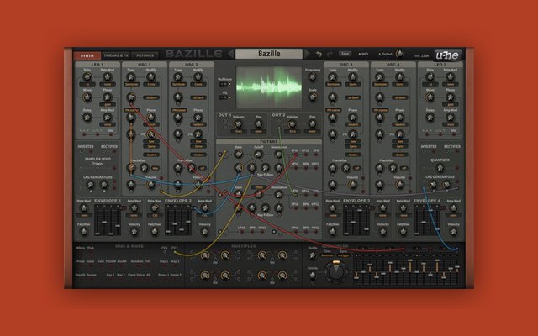Adjust the Envelope 2 attack slider

pyautogui.click(x=168, y=221)
